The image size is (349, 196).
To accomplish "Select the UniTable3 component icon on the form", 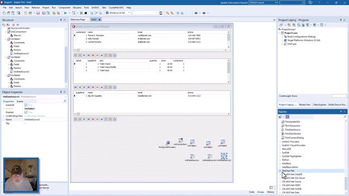I will (222, 142).
